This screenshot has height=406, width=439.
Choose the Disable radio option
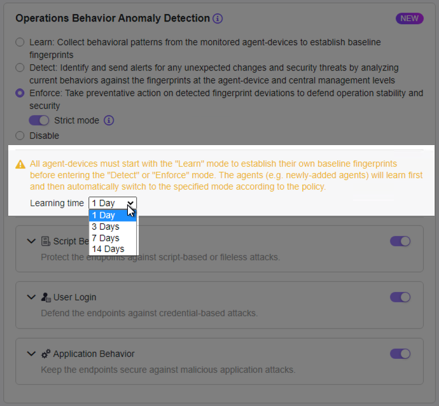point(20,136)
